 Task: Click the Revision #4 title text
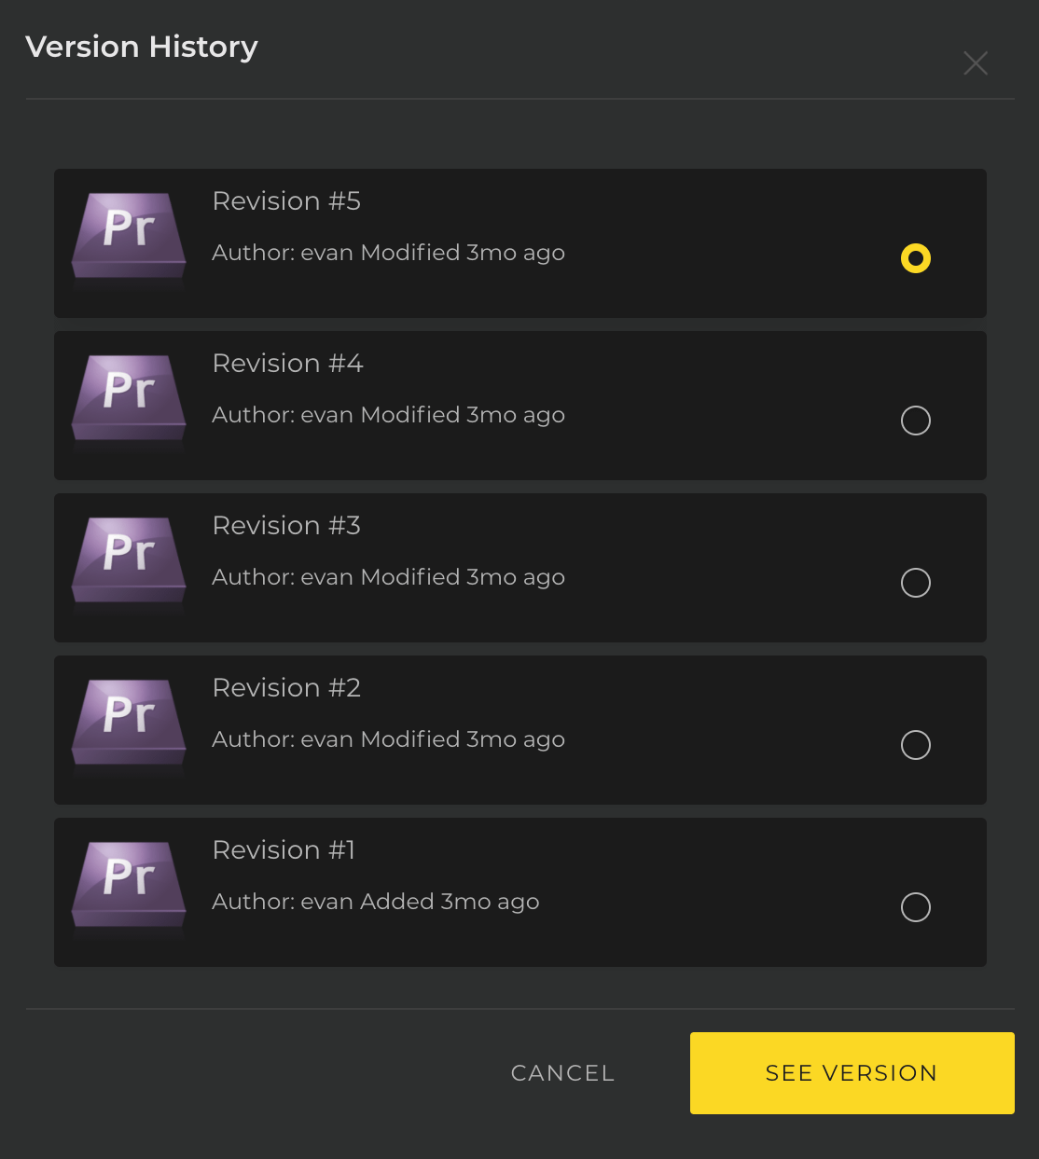pyautogui.click(x=287, y=364)
